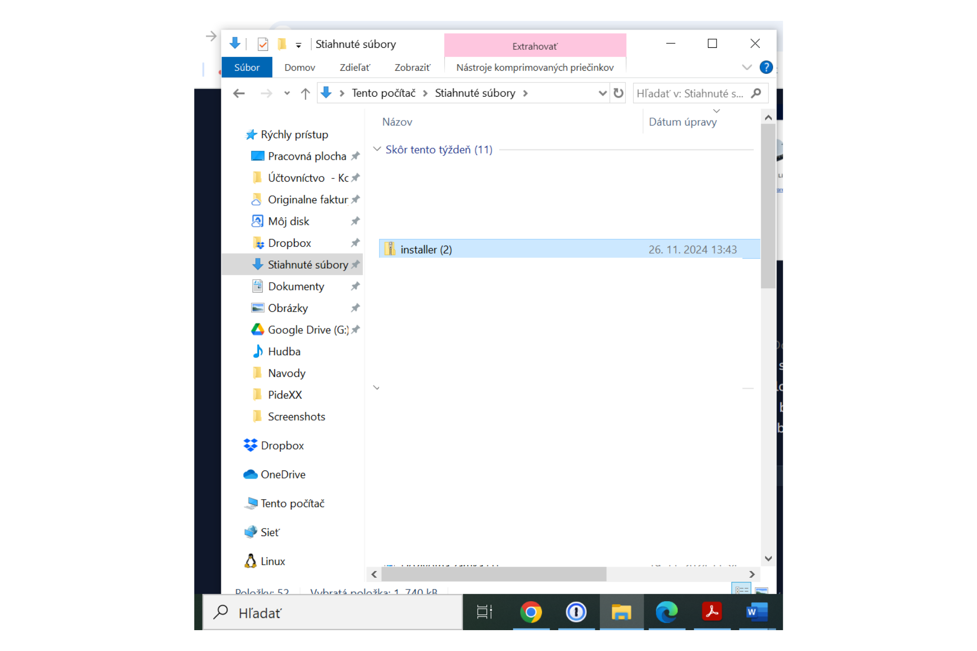Click the date 26. 11. 2024 13:43

pyautogui.click(x=693, y=249)
